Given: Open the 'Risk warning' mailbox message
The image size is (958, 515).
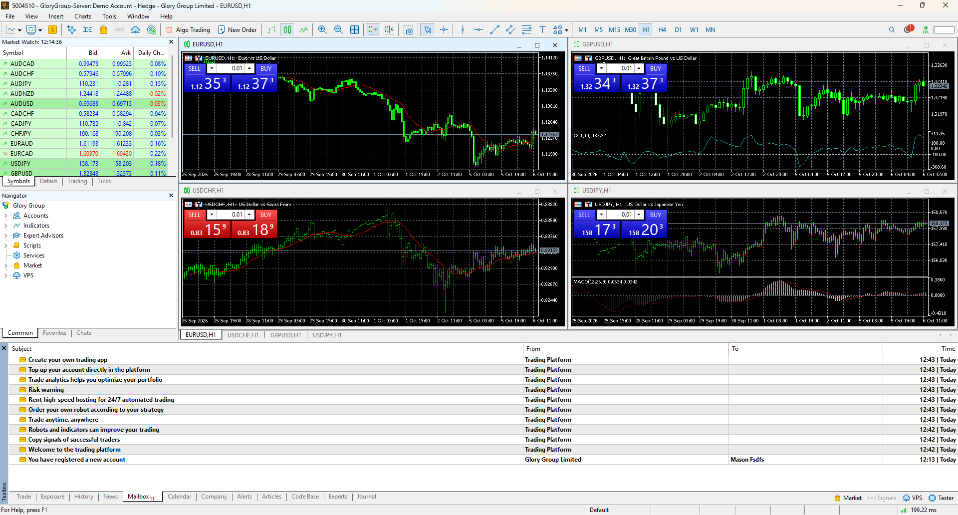Looking at the screenshot, I should (x=46, y=390).
